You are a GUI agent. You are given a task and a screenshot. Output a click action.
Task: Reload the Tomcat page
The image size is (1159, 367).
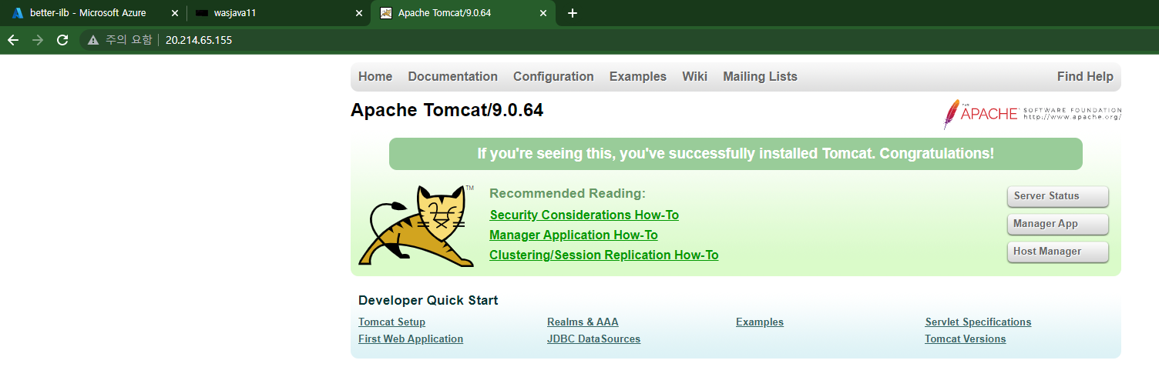[62, 40]
